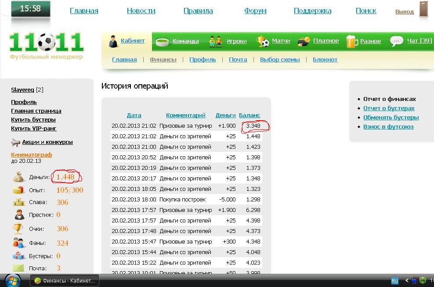The width and height of the screenshot is (434, 287).
Task: Click the RU language indicator in taskbar
Action: pyautogui.click(x=394, y=280)
